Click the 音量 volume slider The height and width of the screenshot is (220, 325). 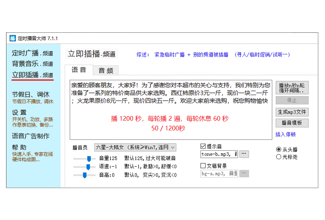pyautogui.click(x=84, y=158)
